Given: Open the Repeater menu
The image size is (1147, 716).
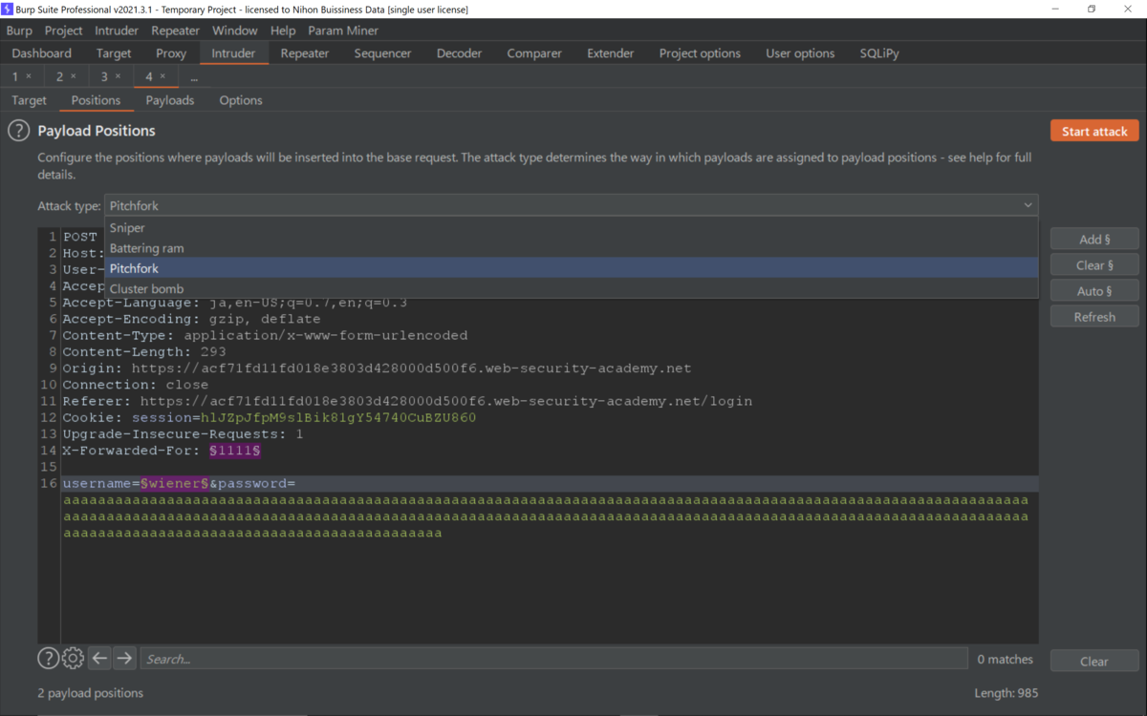Looking at the screenshot, I should tap(175, 31).
